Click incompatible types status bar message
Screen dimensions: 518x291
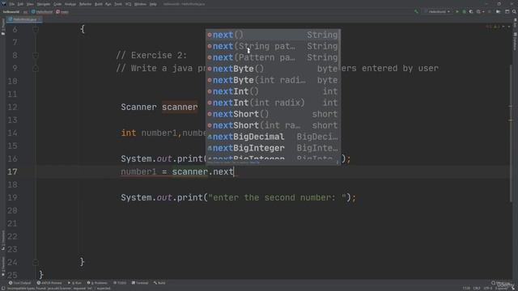click(59, 289)
